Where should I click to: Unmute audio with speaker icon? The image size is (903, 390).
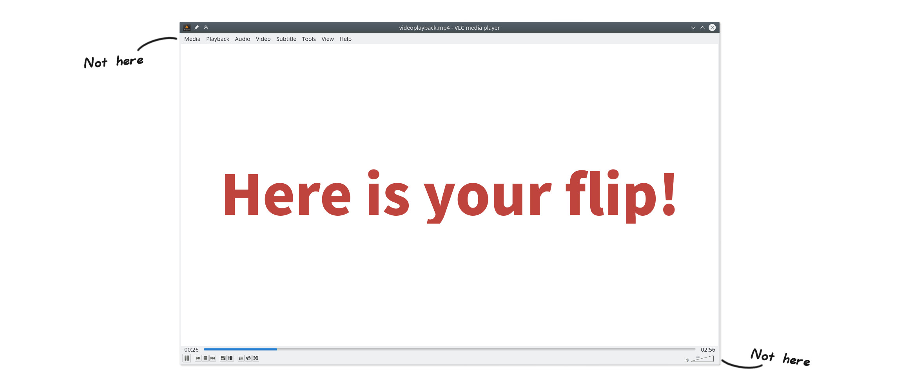click(687, 360)
